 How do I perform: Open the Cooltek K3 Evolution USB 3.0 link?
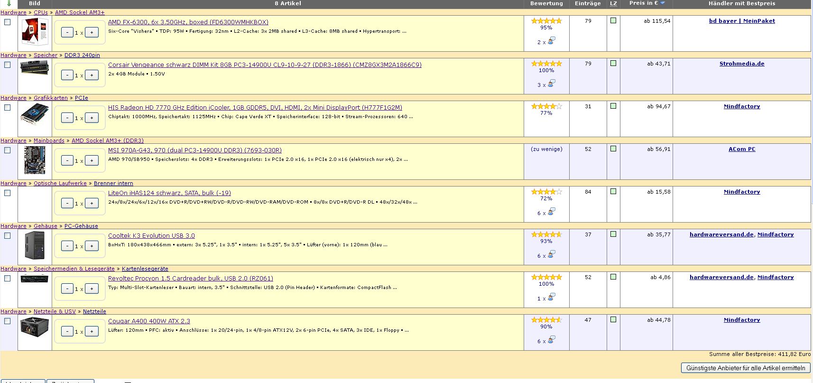click(x=151, y=236)
